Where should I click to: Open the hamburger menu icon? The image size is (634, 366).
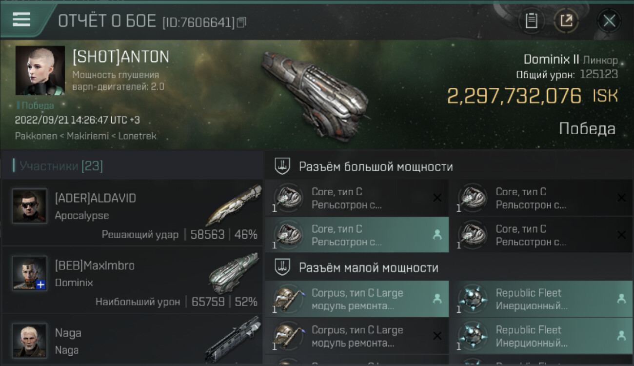pyautogui.click(x=21, y=20)
